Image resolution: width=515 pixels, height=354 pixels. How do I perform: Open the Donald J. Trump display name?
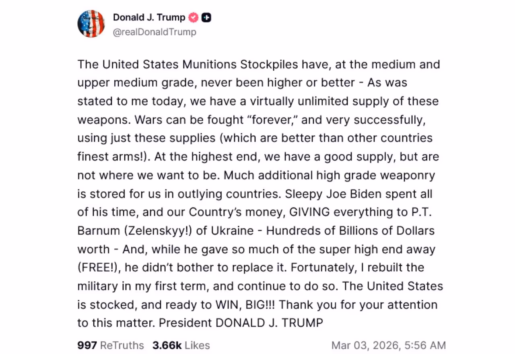[149, 18]
